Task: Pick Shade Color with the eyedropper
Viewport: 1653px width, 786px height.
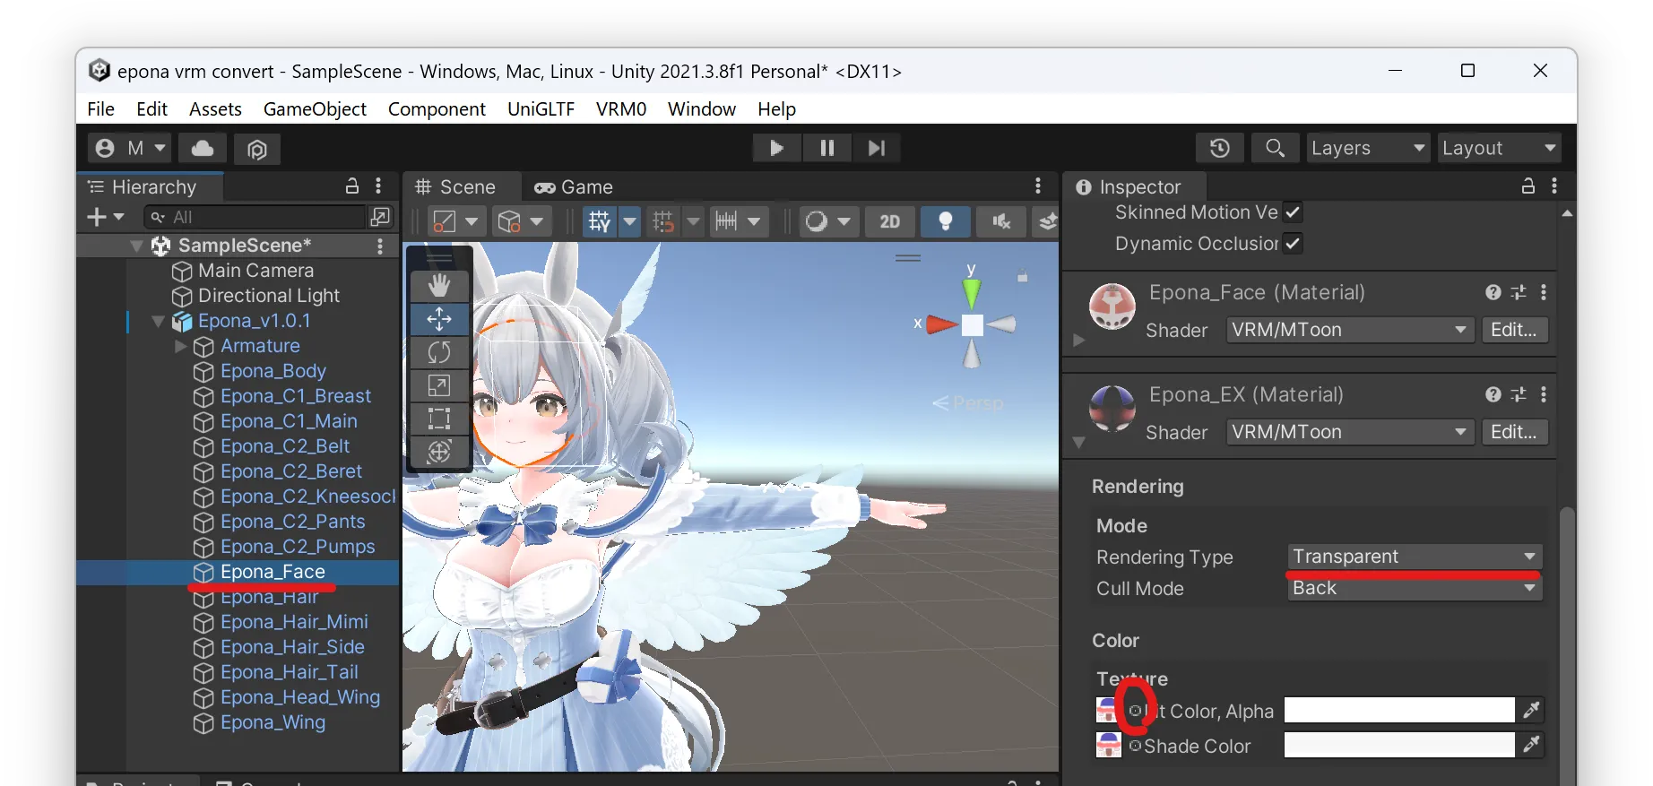Action: (1531, 744)
